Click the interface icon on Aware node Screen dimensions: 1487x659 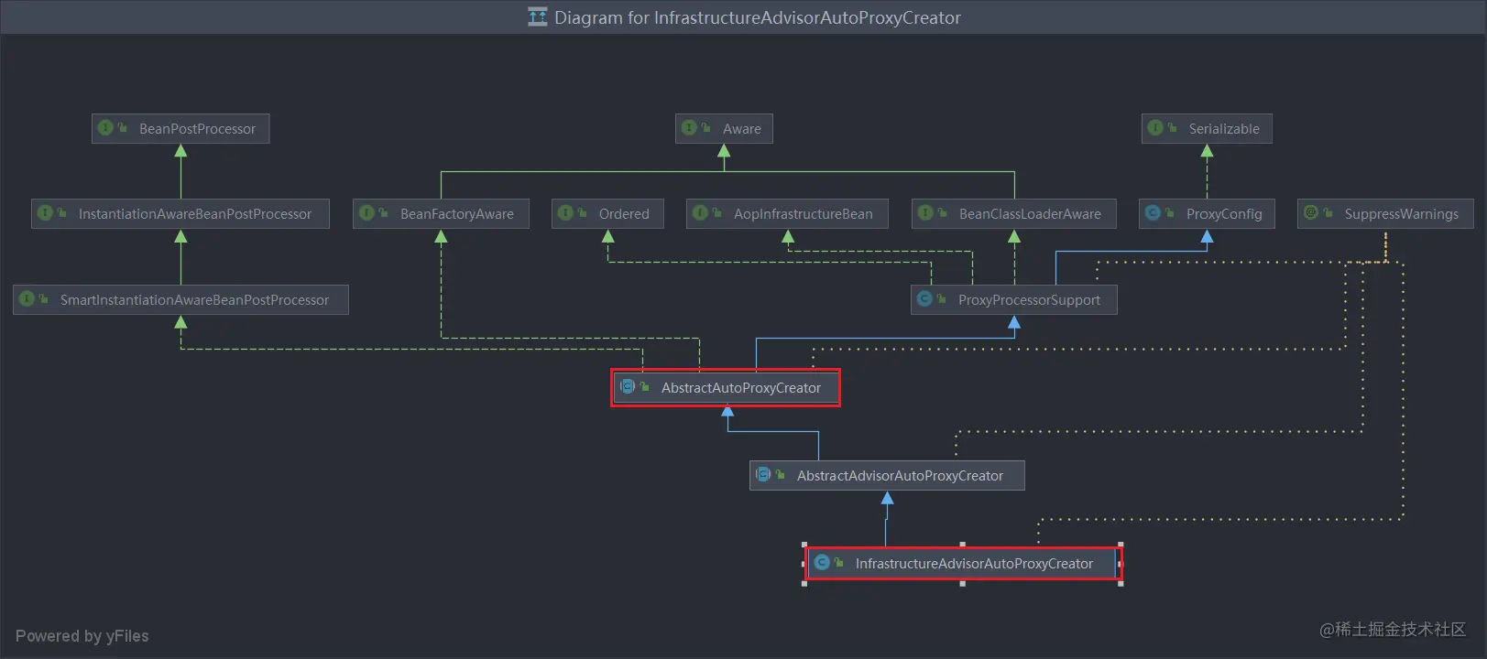coord(689,128)
